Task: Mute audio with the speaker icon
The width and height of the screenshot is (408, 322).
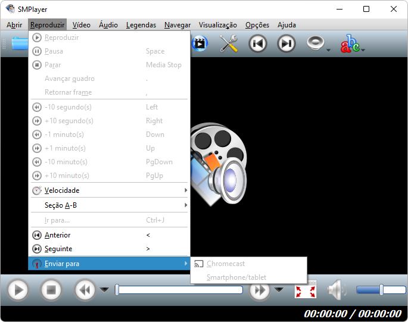Action: [337, 289]
